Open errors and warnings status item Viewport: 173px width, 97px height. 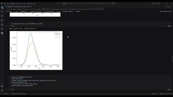(6, 94)
